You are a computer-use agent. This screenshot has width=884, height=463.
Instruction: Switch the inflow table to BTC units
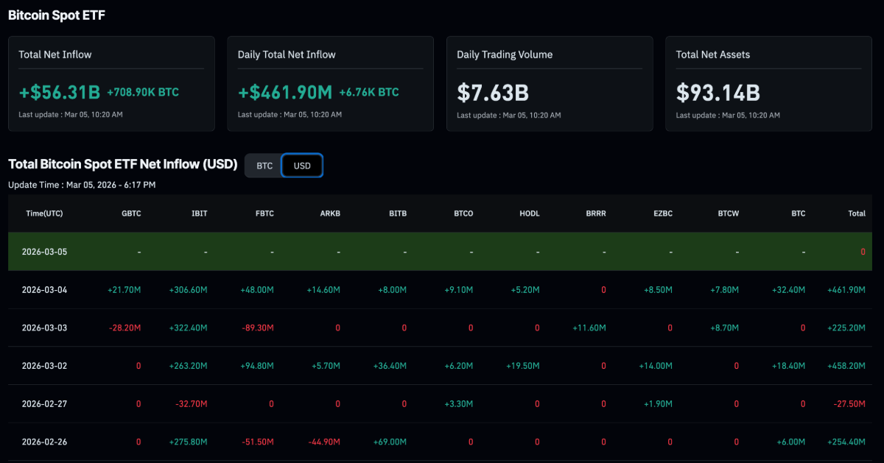click(263, 166)
